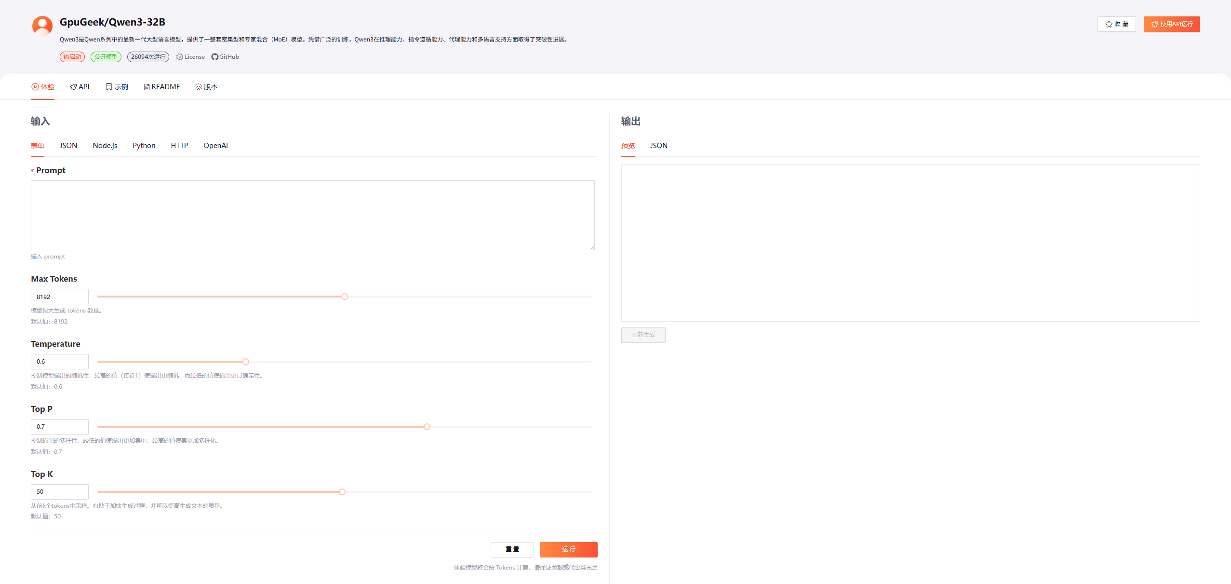
Task: Click the Temperature slider handle
Action: click(x=246, y=362)
